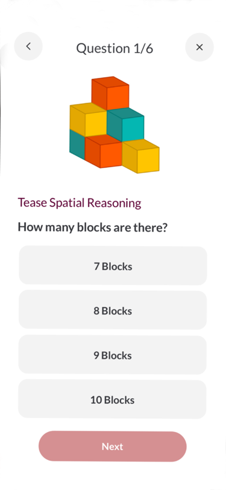
Task: Select the 7 Blocks answer
Action: 113,266
